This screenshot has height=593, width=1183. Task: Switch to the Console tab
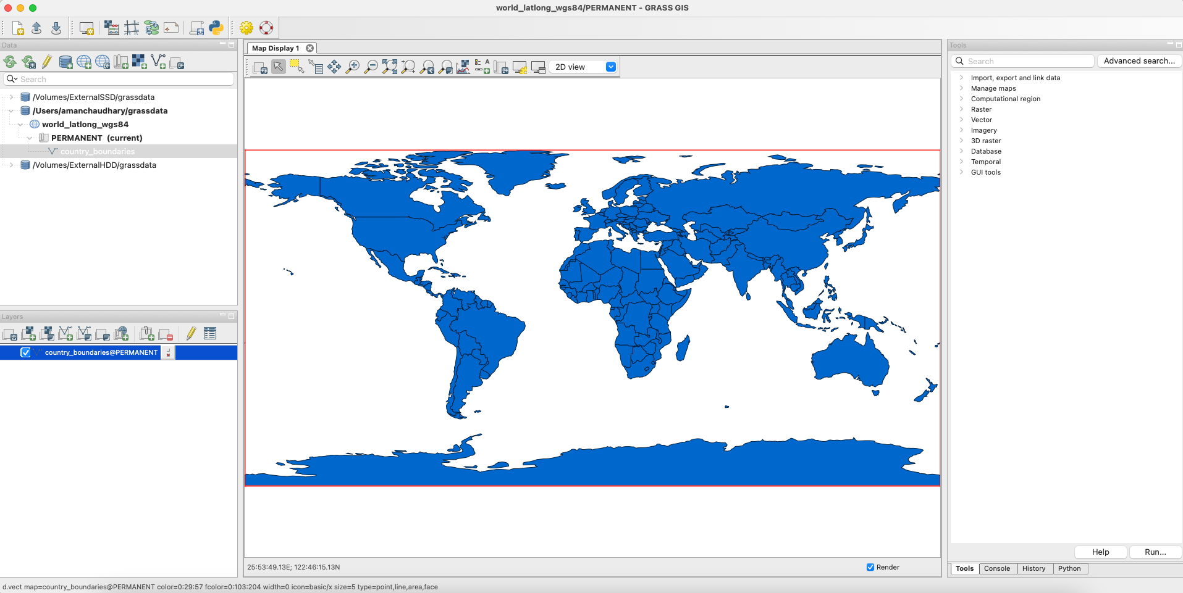tap(996, 568)
